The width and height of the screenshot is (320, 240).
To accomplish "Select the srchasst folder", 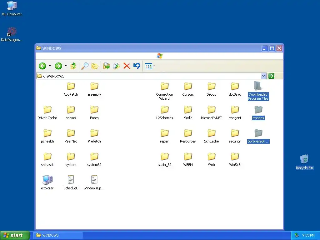I will pos(47,160).
